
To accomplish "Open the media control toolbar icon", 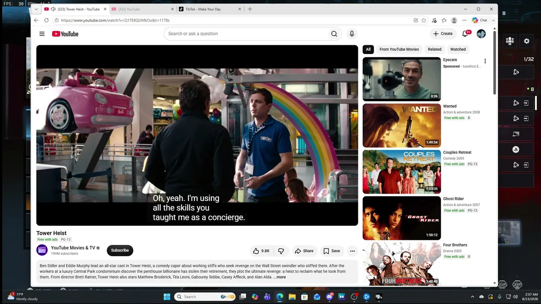I will [434, 20].
